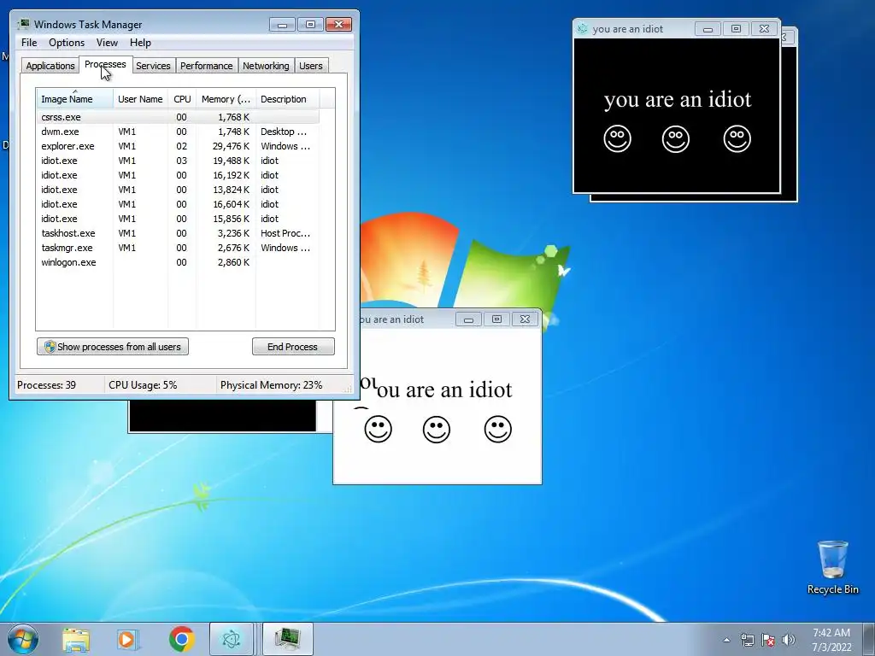Open the Help menu in Task Manager
The image size is (875, 656).
pos(140,43)
